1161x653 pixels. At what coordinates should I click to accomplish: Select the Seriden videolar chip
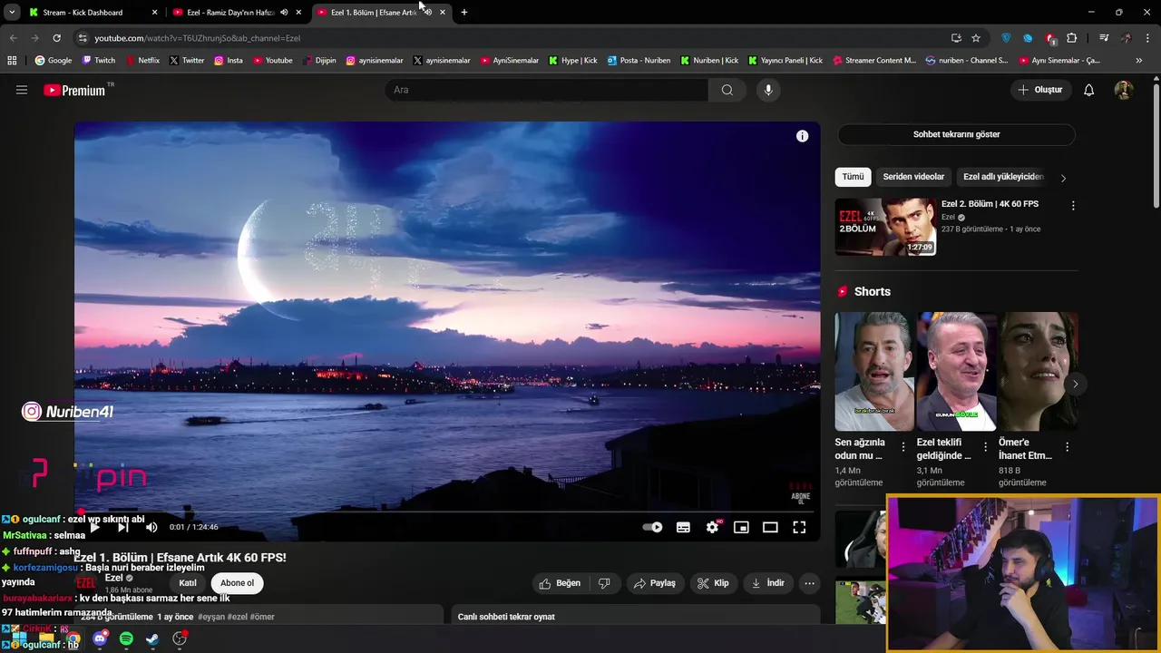(x=913, y=177)
